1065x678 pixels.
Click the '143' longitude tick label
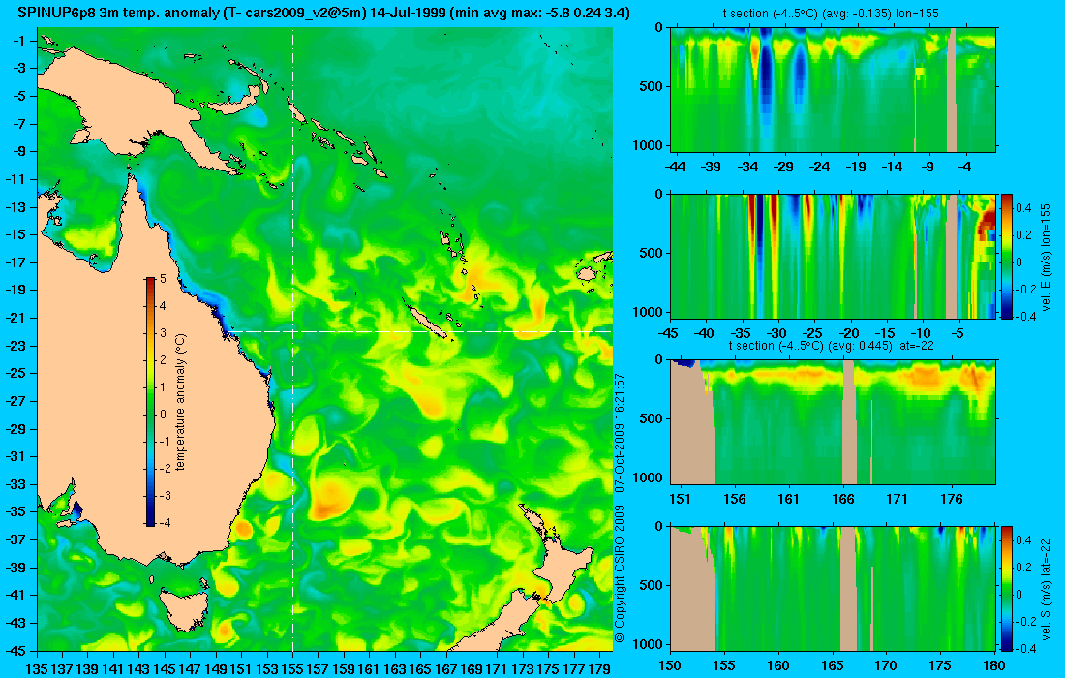139,668
